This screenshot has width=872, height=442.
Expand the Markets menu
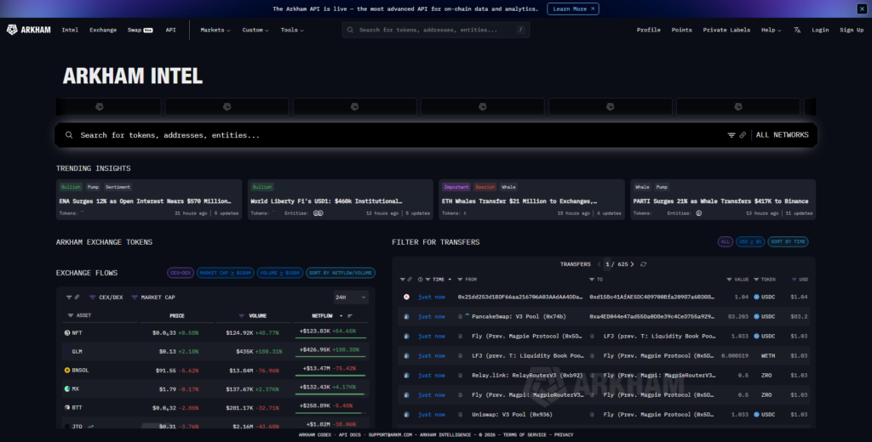click(215, 30)
